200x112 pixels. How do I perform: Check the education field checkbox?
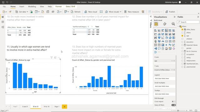182,42
